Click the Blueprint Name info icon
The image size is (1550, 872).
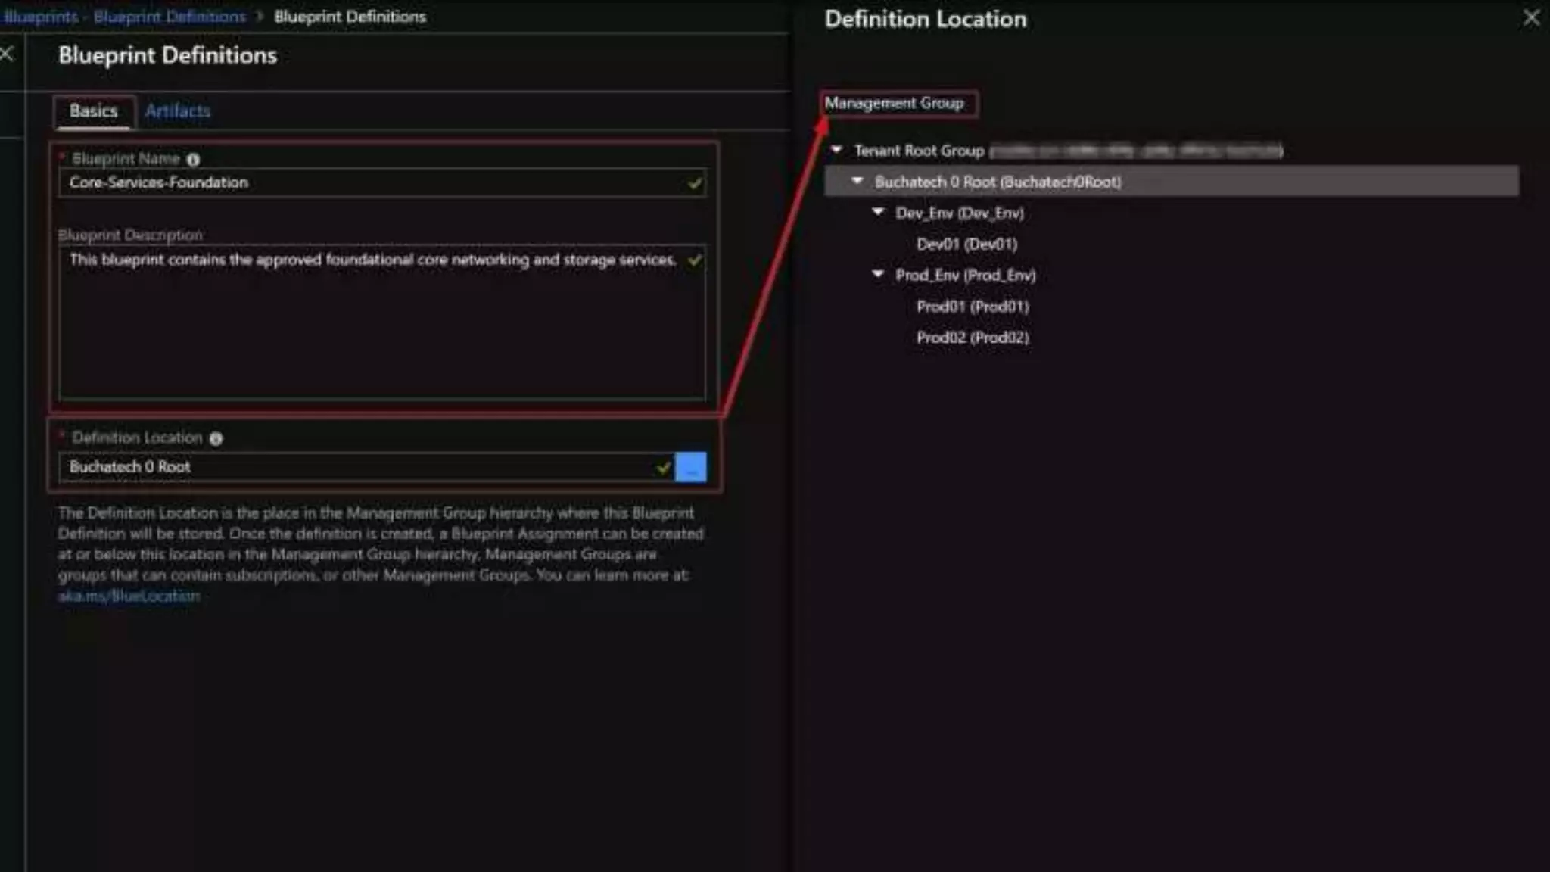[x=193, y=160]
